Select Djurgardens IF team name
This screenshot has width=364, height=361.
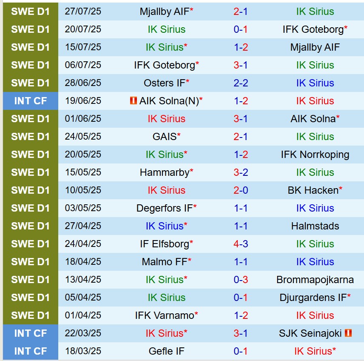(x=313, y=298)
